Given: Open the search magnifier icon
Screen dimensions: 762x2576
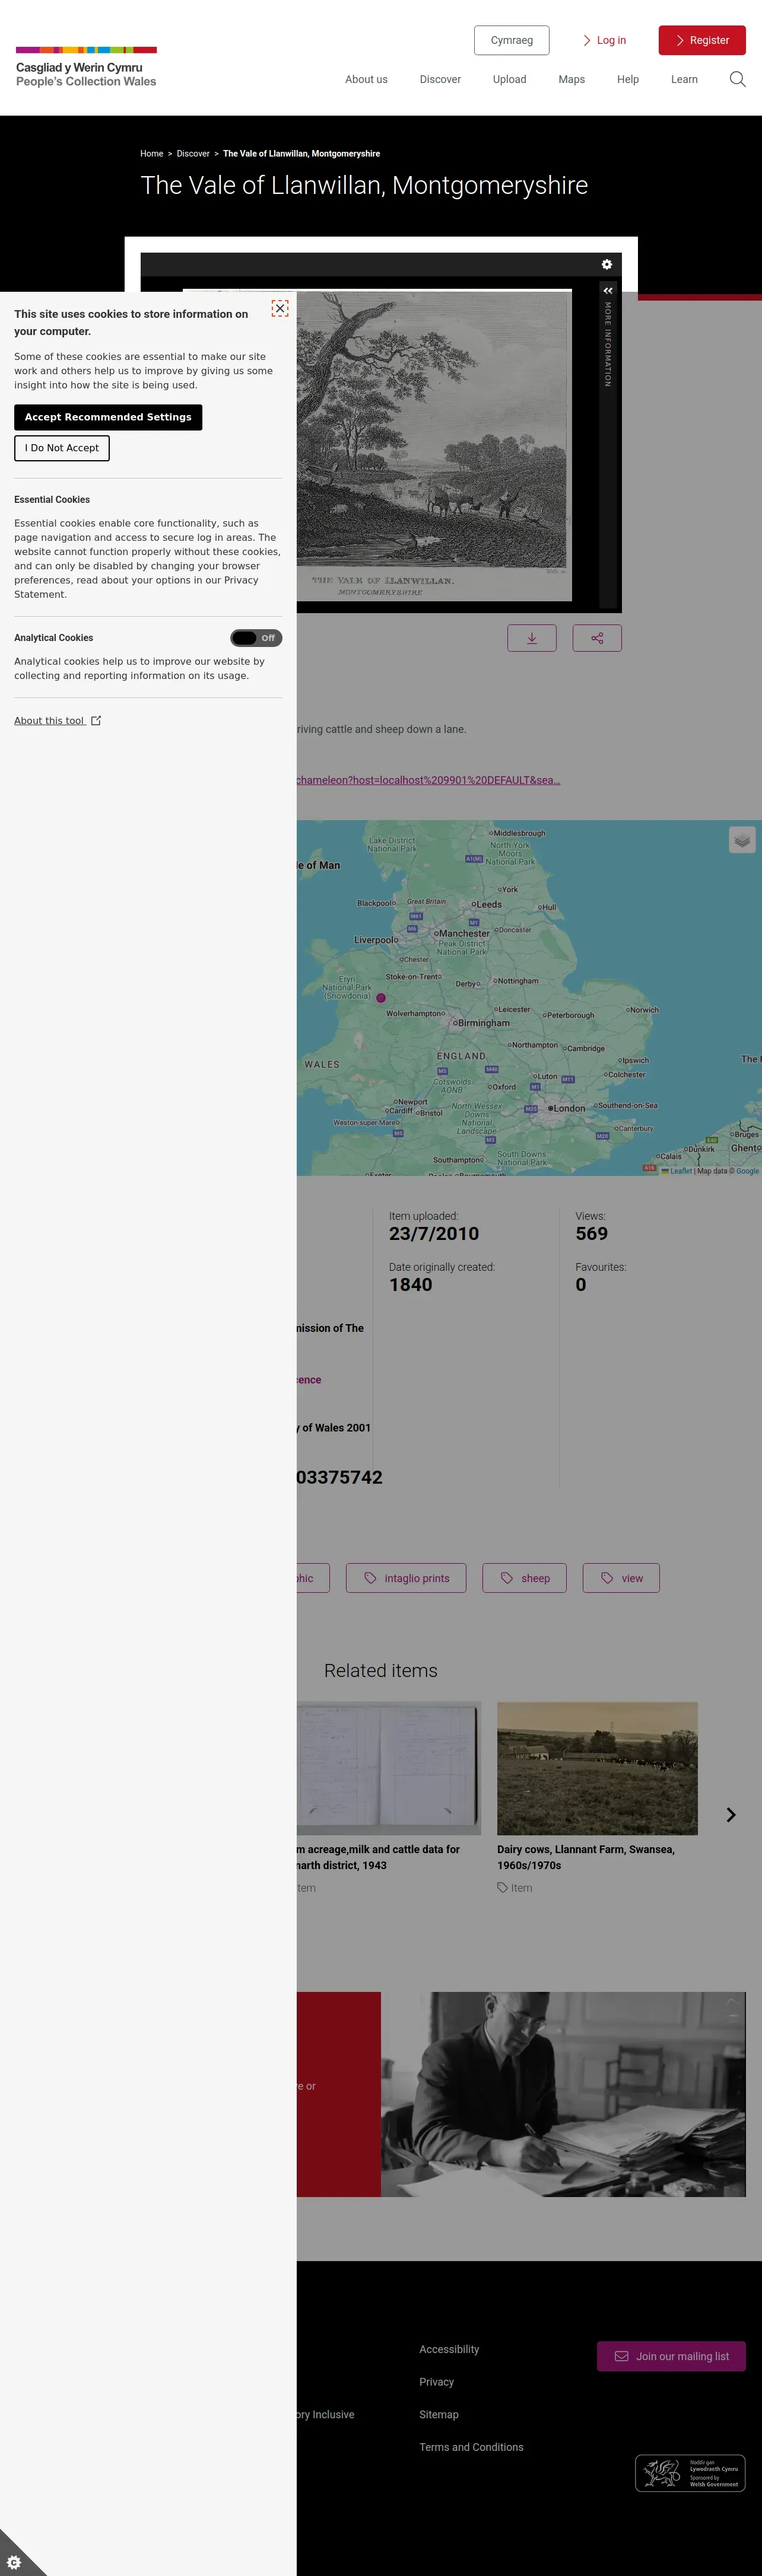Looking at the screenshot, I should pyautogui.click(x=737, y=79).
